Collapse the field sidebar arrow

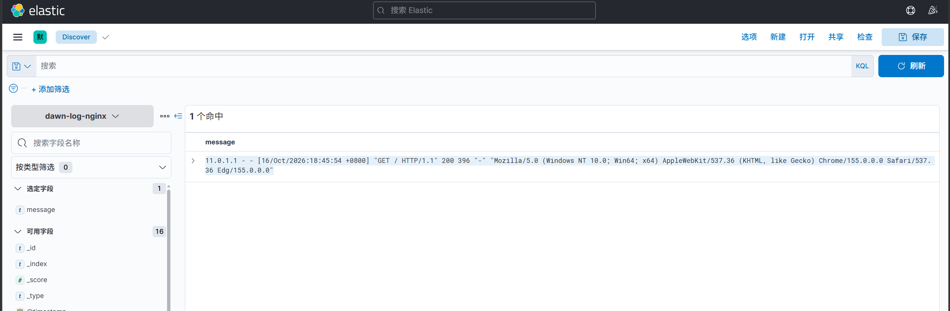(x=178, y=116)
